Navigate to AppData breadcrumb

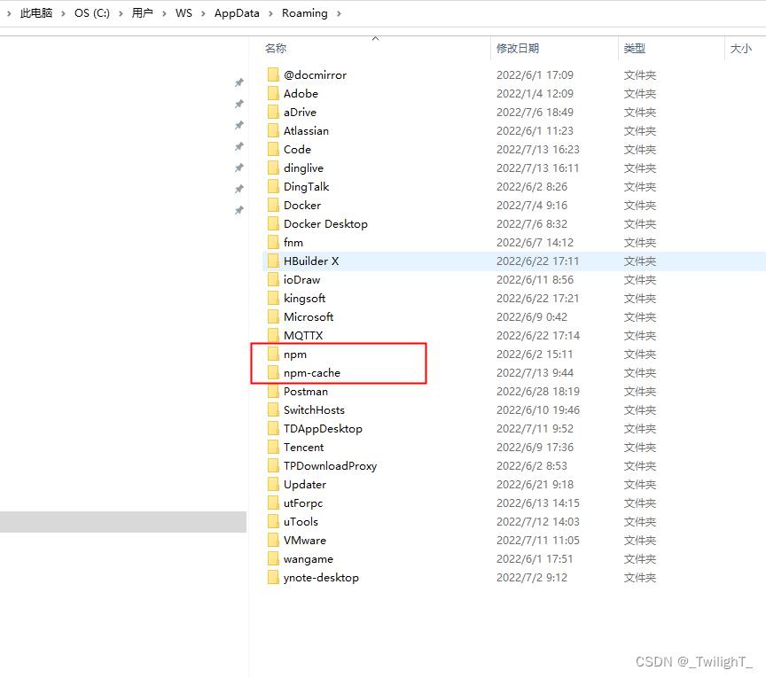pyautogui.click(x=237, y=13)
